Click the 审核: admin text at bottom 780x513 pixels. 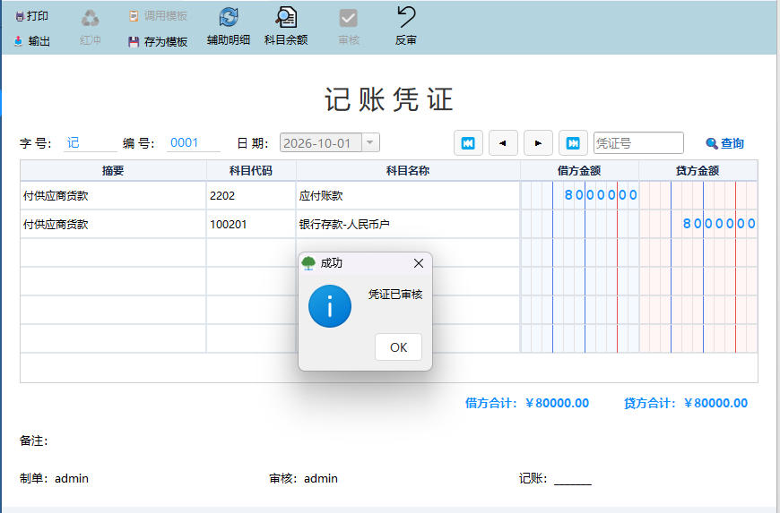point(303,478)
